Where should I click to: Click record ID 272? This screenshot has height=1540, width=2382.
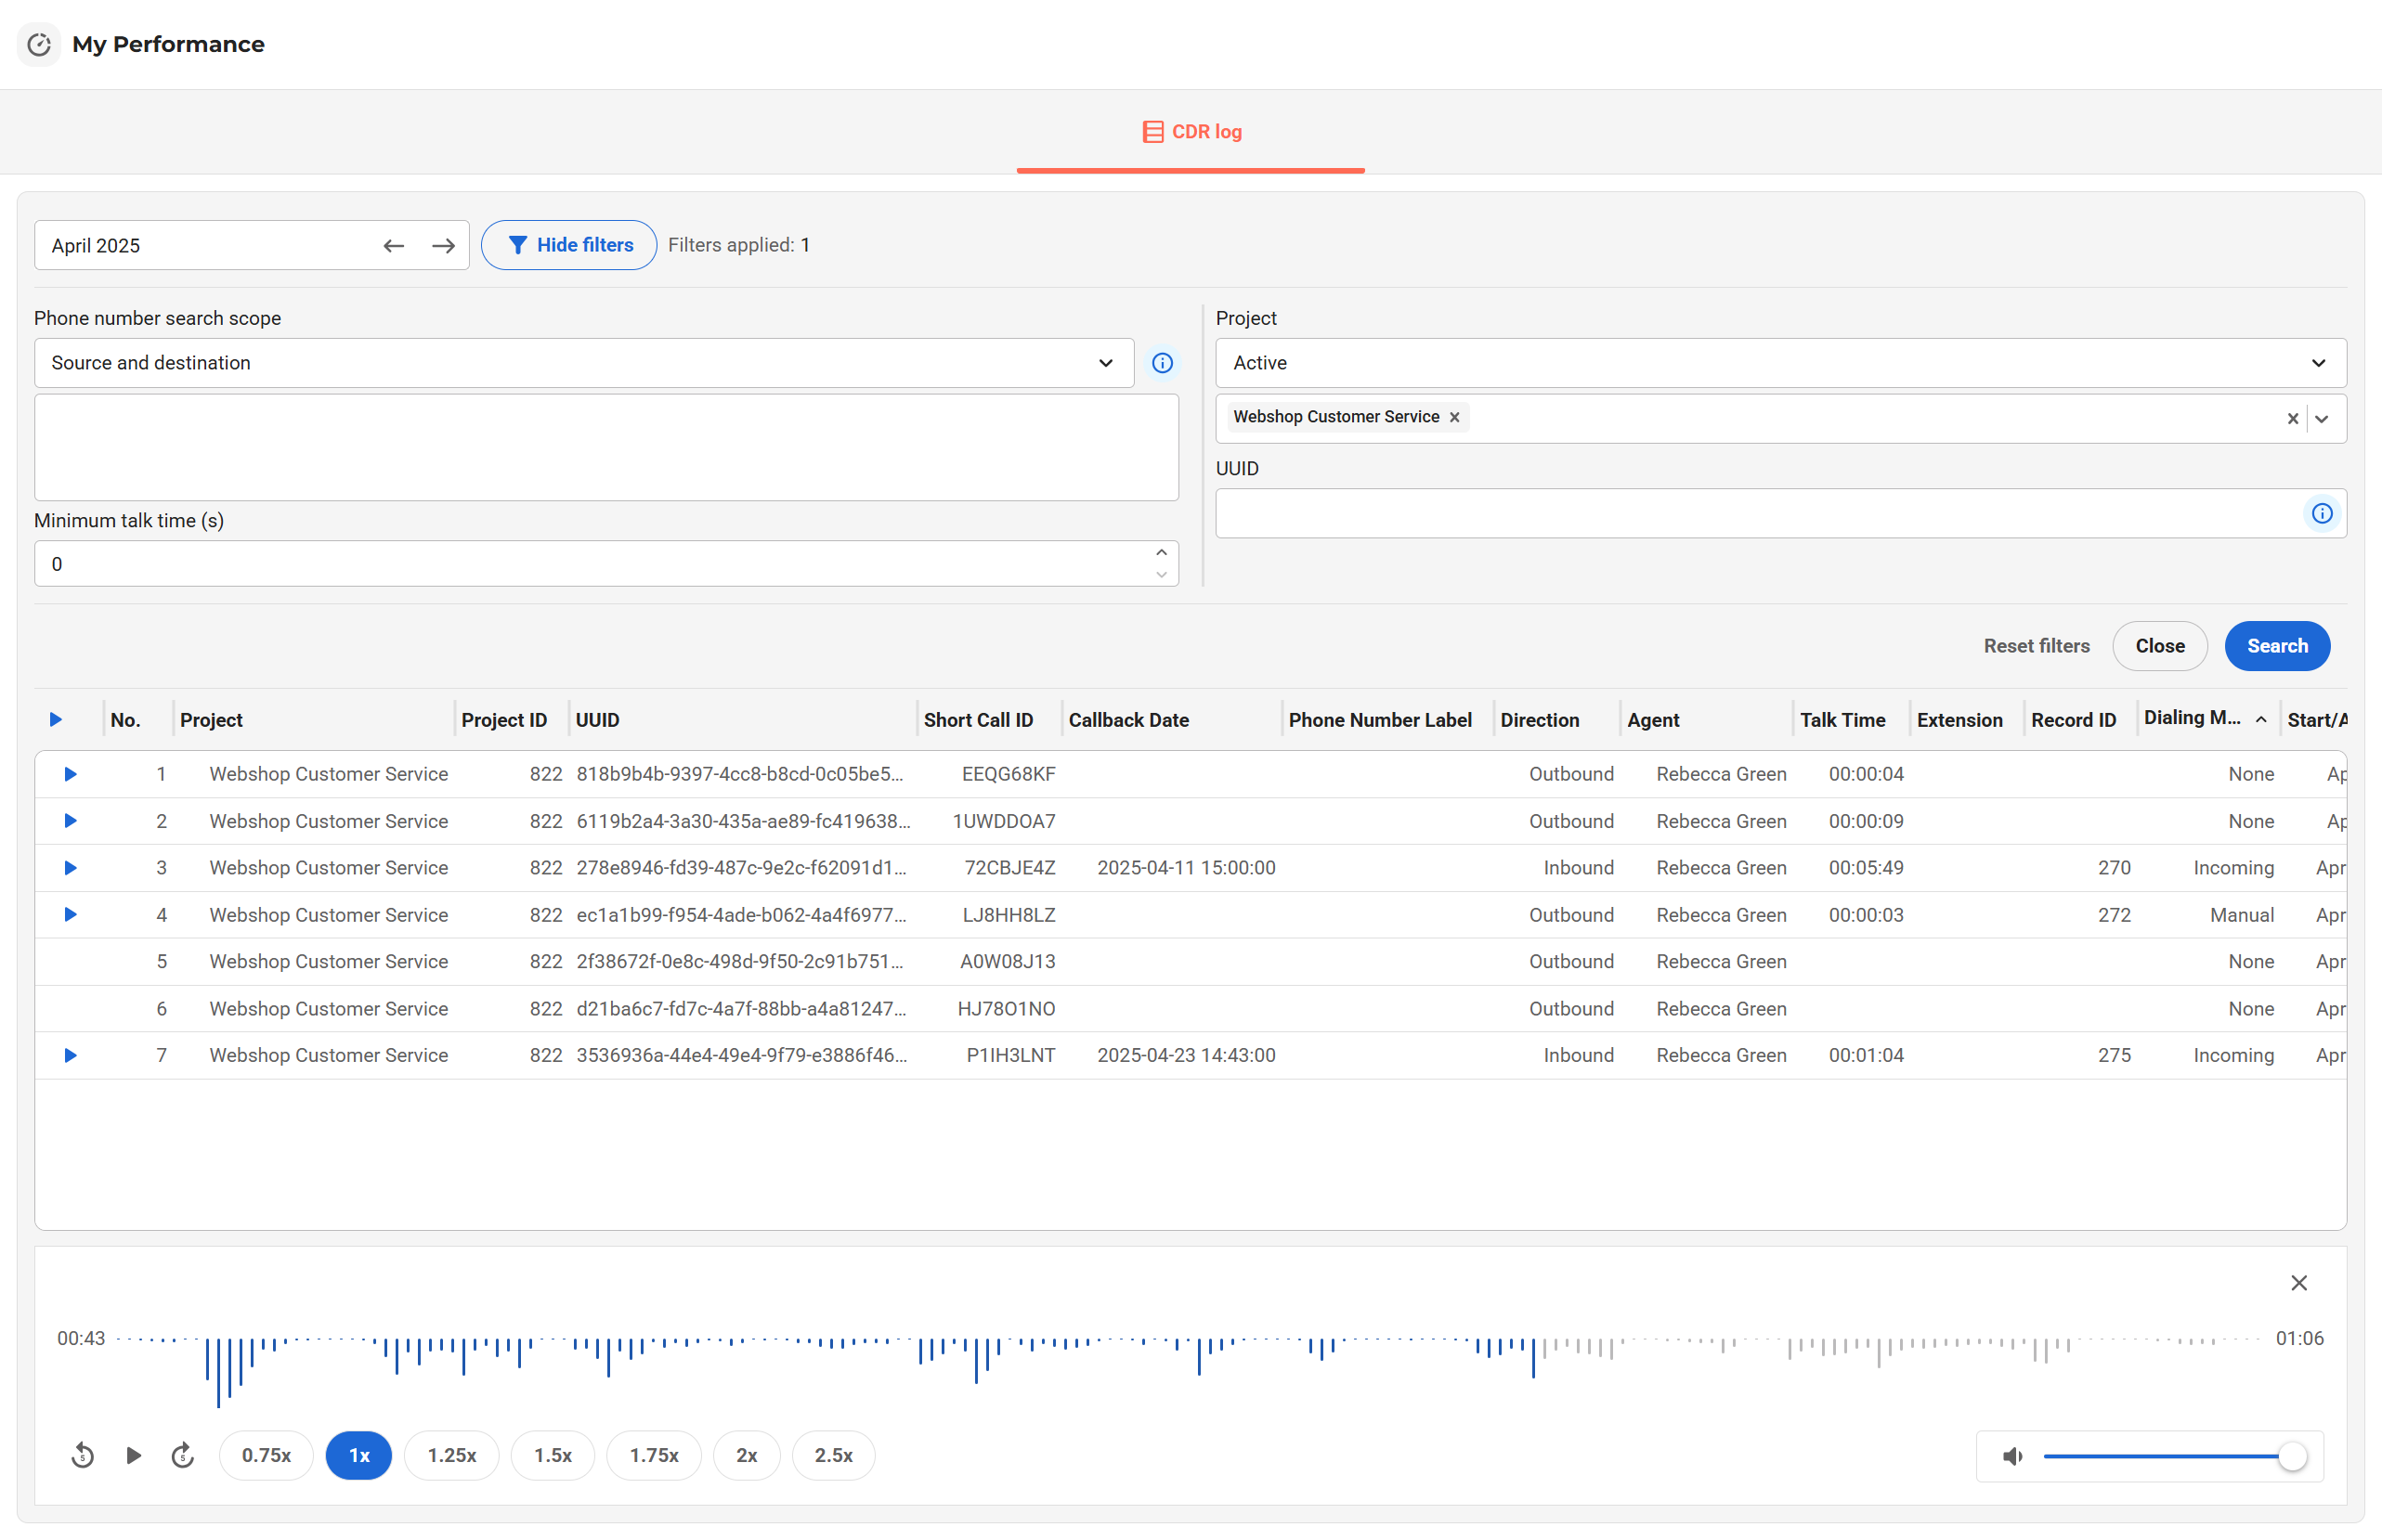click(x=2113, y=915)
